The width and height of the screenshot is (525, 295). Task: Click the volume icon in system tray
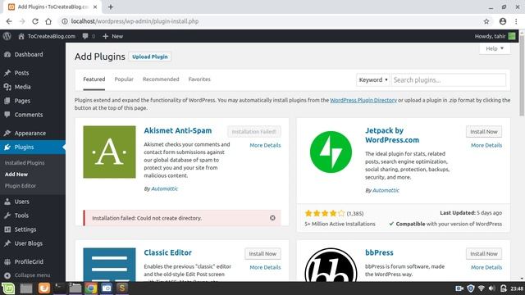(492, 288)
